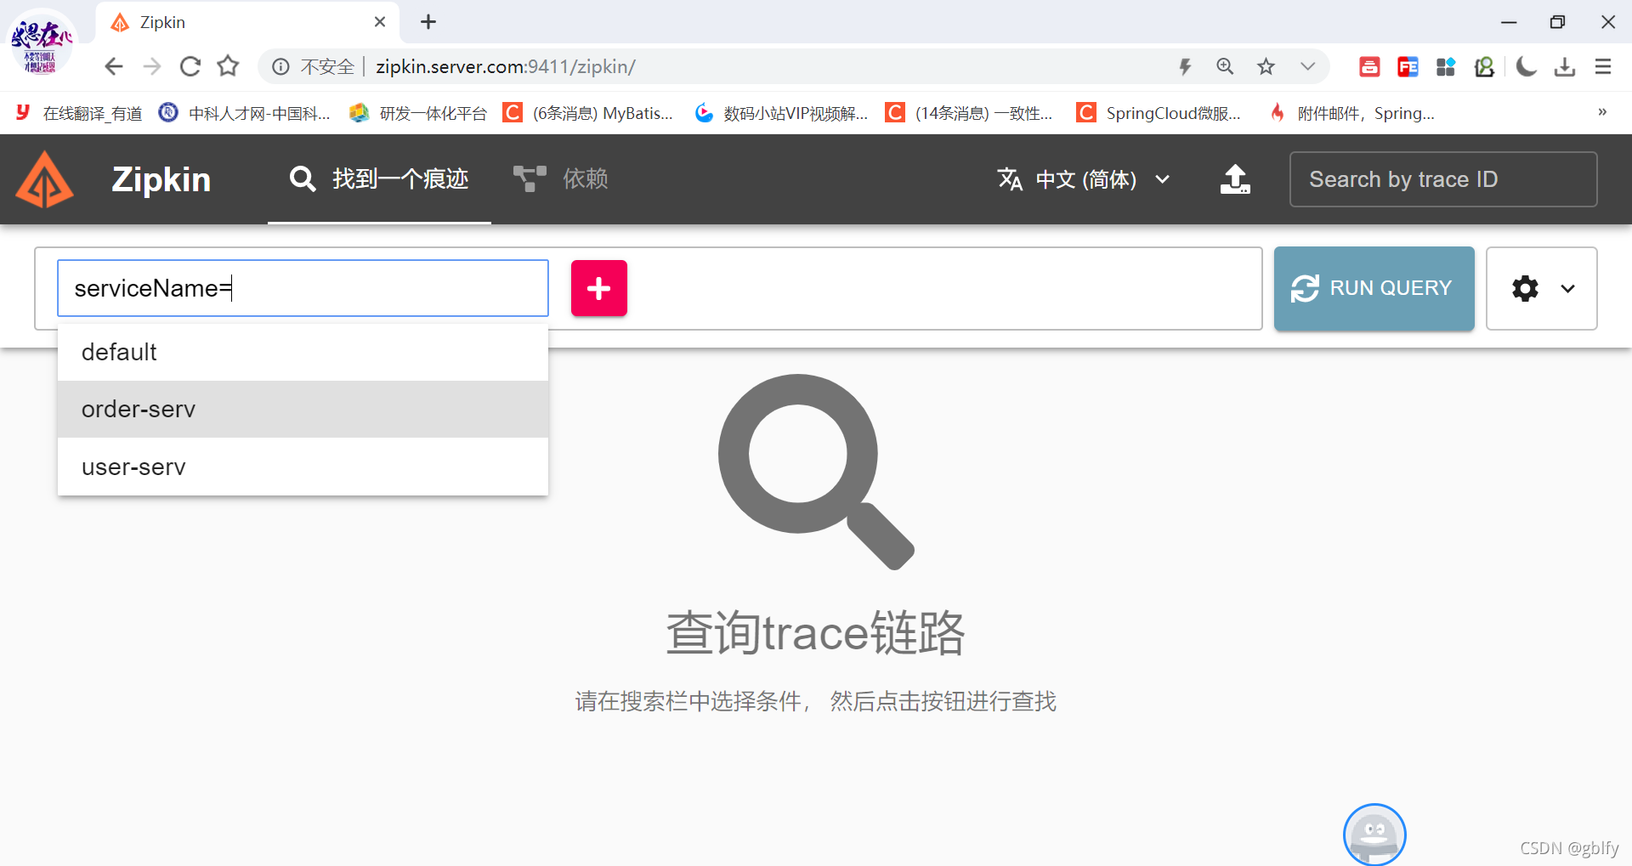The image size is (1632, 866).
Task: Expand the address bar suggestions chevron
Action: pos(1306,66)
